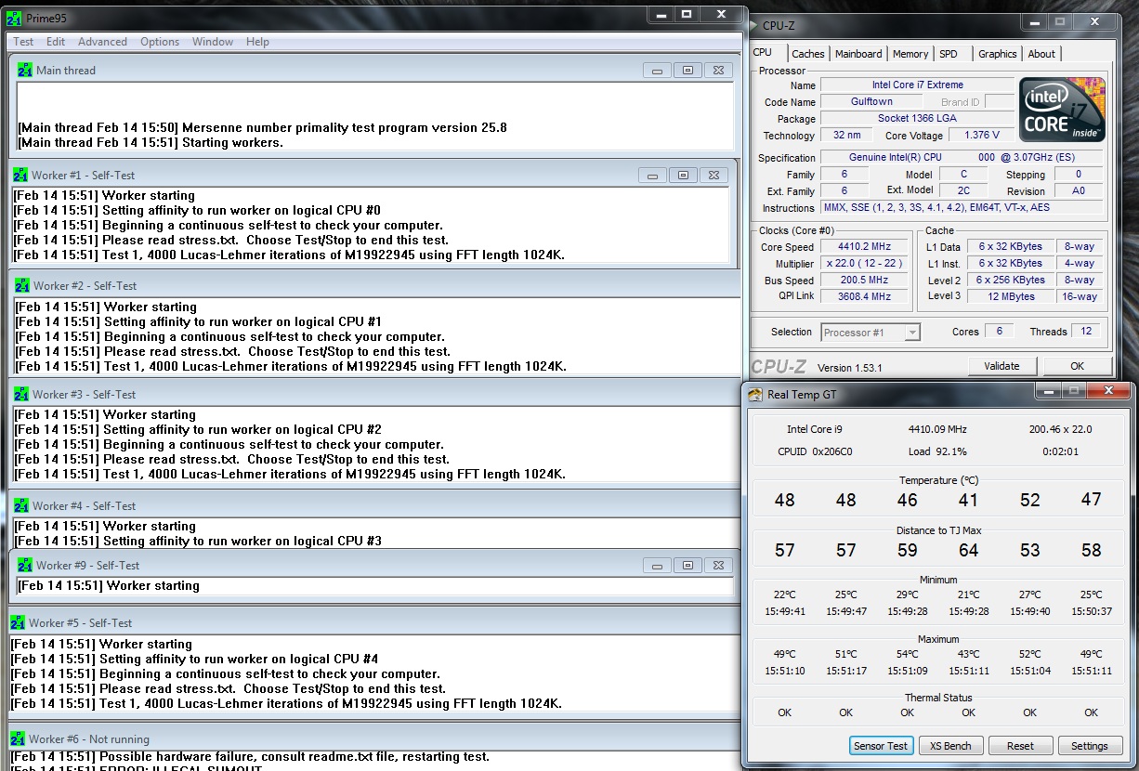This screenshot has width=1139, height=771.
Task: Click the Worker #3 window icon
Action: click(x=20, y=394)
